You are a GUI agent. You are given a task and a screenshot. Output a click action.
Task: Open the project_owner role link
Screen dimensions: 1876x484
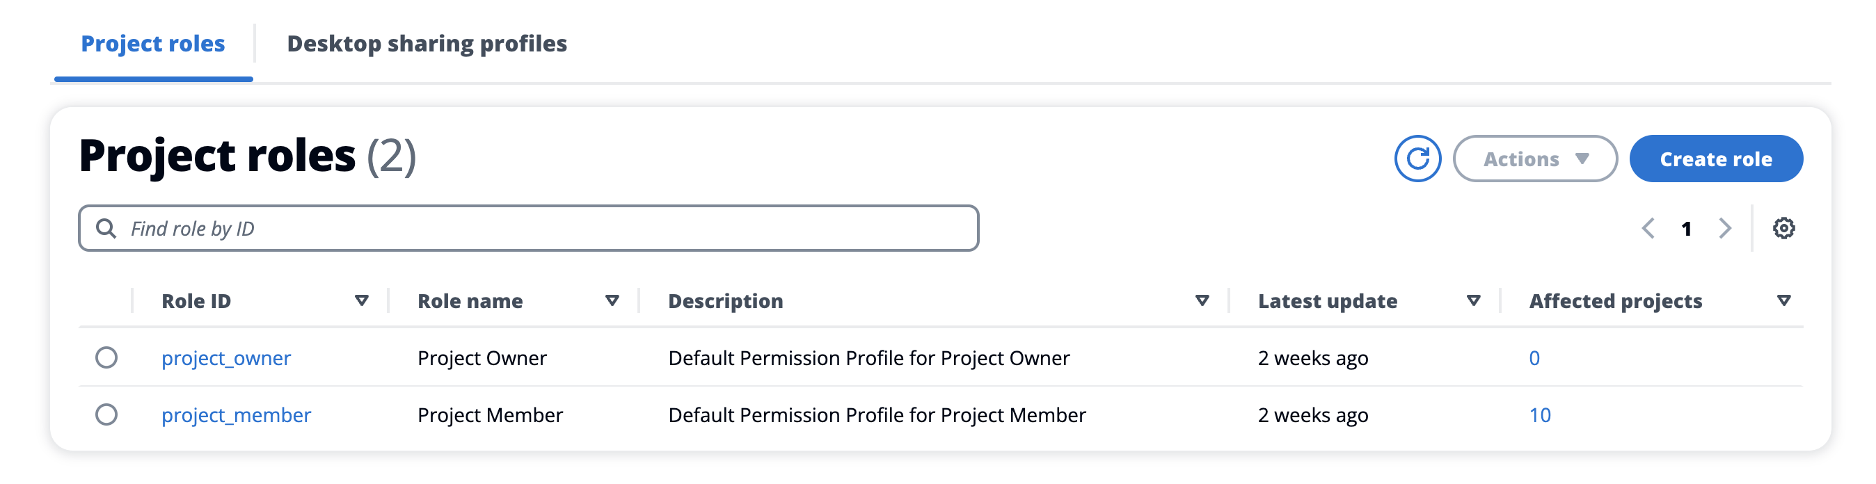point(225,358)
